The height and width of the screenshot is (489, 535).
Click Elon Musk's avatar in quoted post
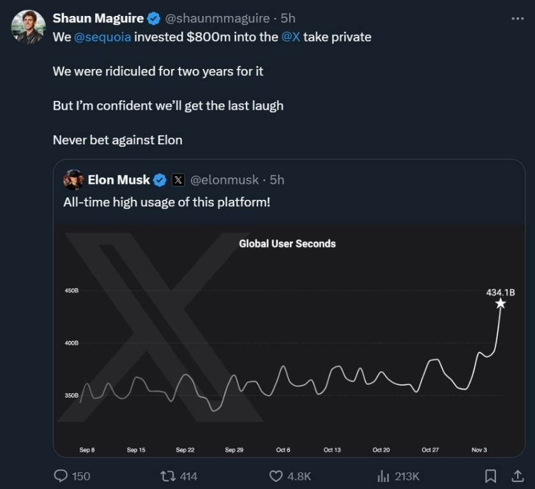73,180
